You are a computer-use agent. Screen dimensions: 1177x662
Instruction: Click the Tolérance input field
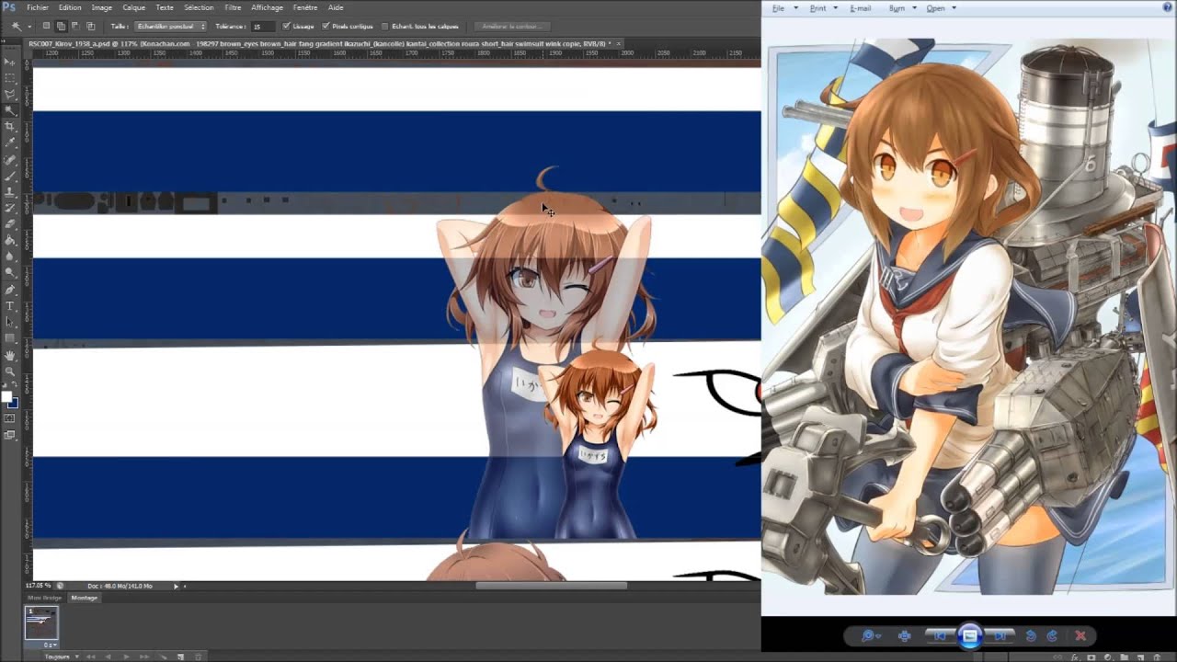(262, 26)
